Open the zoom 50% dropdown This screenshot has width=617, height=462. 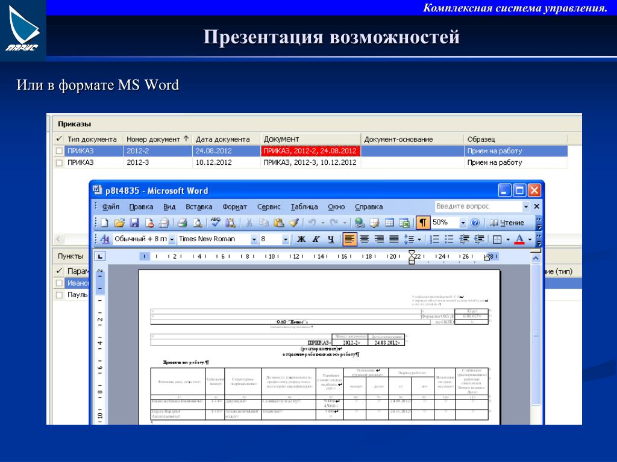(x=463, y=223)
